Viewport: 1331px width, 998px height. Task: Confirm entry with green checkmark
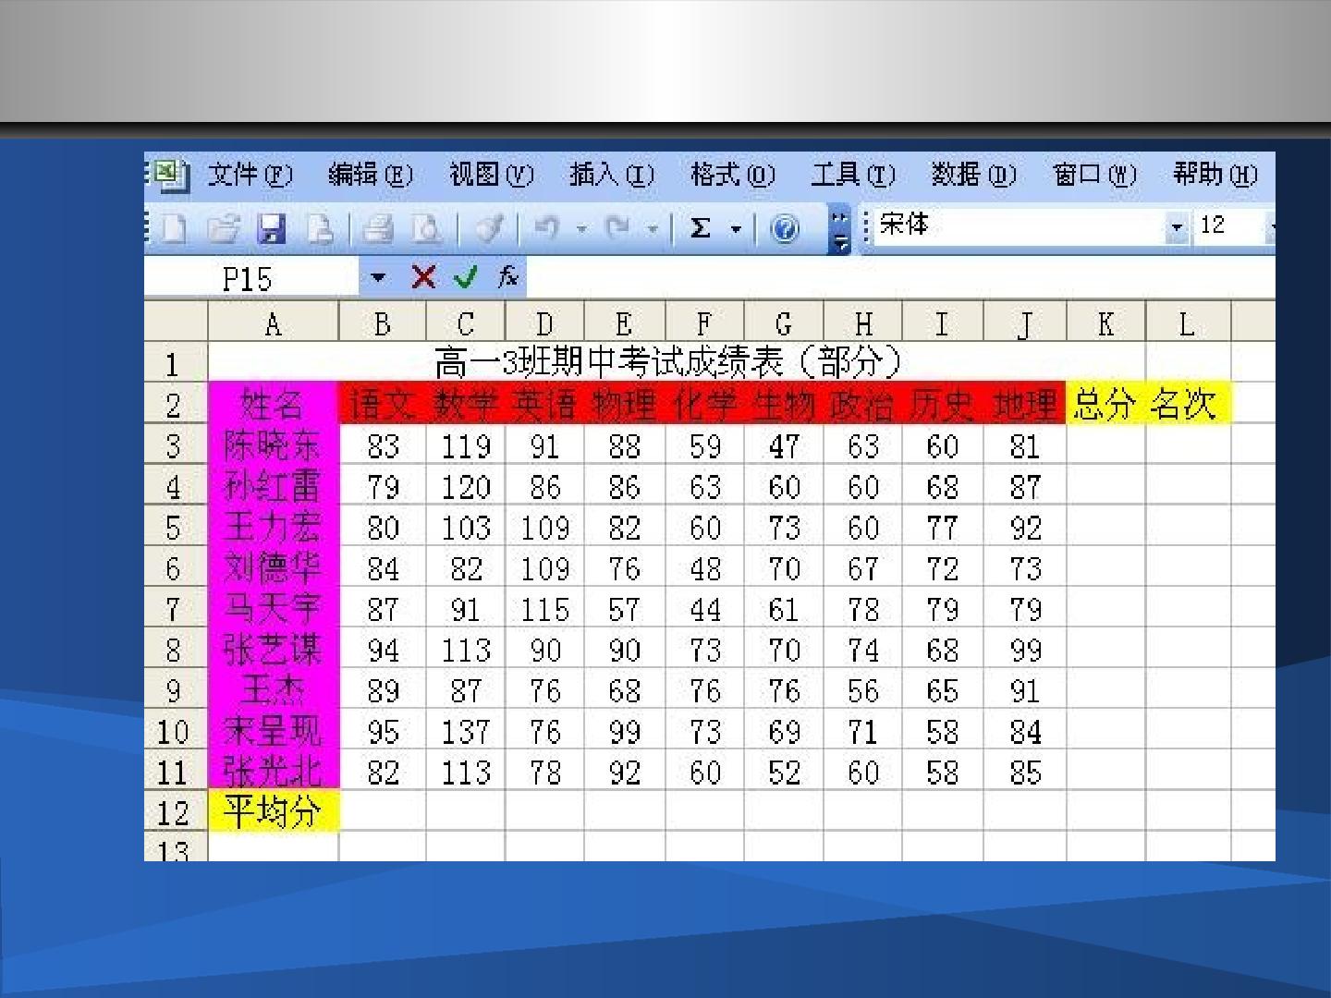pyautogui.click(x=466, y=276)
